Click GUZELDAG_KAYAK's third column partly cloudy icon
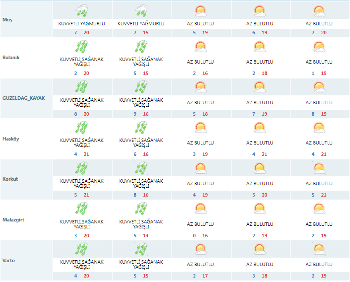 (x=200, y=87)
